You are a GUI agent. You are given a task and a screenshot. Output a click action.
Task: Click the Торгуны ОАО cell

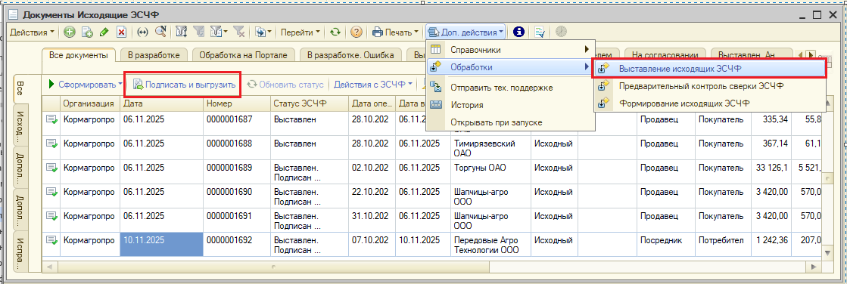coord(490,172)
